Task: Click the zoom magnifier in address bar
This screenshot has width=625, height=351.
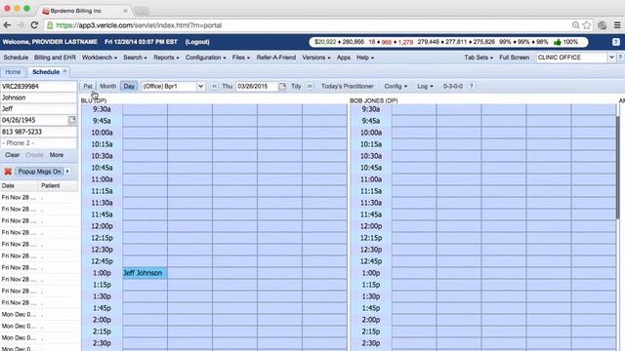Action: click(x=575, y=25)
